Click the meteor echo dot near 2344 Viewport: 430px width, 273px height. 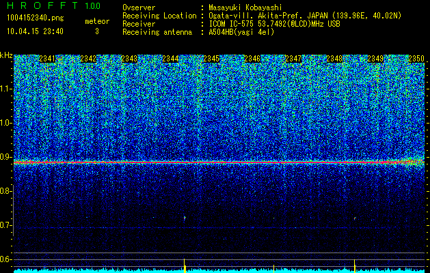click(x=185, y=218)
